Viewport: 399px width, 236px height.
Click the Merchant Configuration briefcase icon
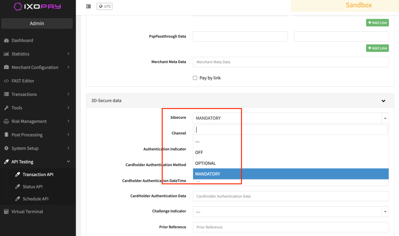(6, 67)
